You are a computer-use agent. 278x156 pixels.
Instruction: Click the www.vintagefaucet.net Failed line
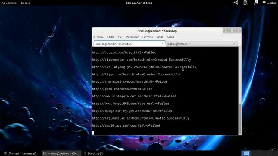click(134, 96)
